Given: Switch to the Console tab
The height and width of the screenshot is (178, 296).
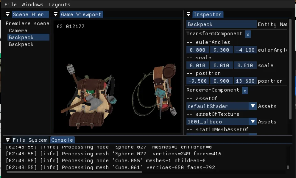Looking at the screenshot, I should pos(62,140).
